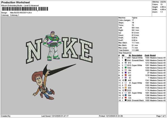Click the thread code 1241

pos(147,80)
